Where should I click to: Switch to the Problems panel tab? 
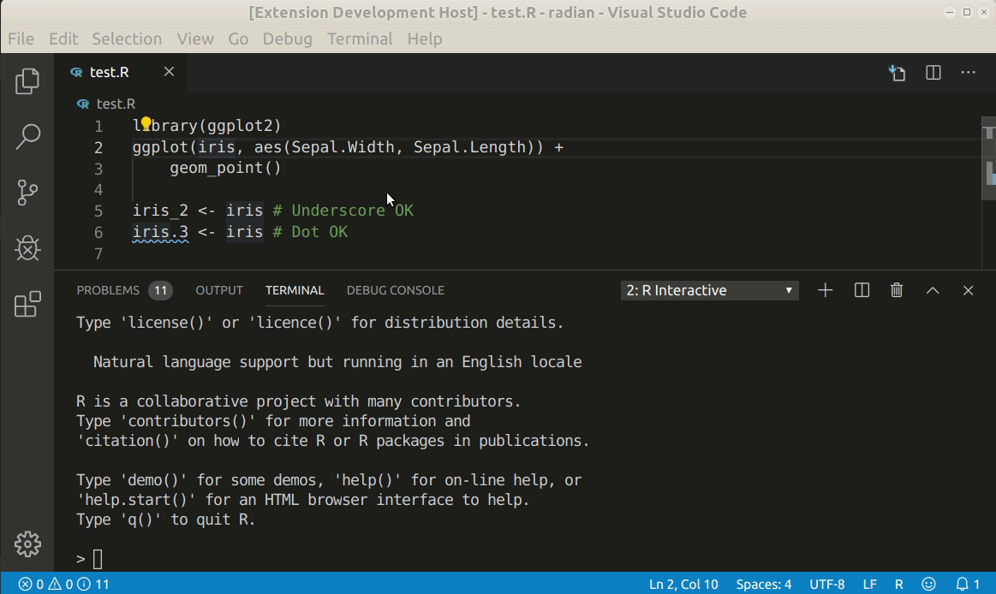tap(108, 290)
